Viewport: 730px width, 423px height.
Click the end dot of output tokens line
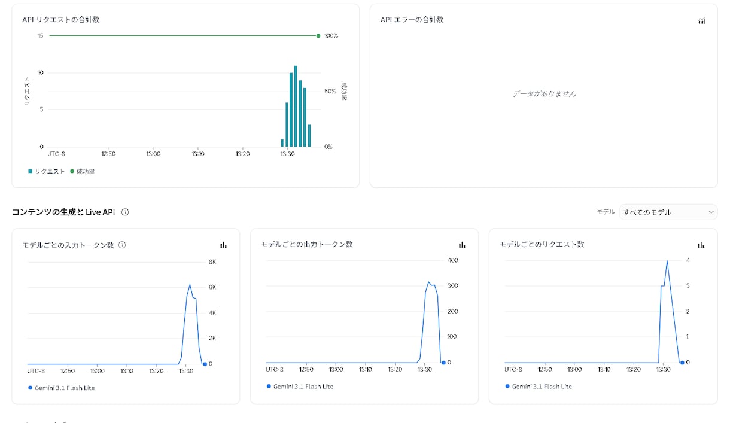[x=443, y=362]
